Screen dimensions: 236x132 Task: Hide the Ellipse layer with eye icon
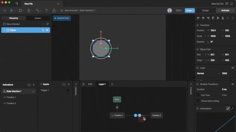coord(47,30)
